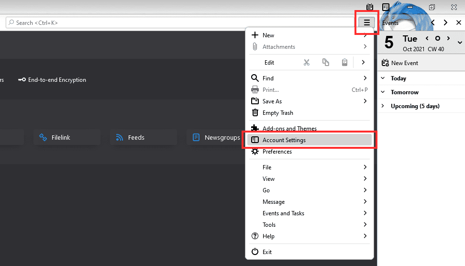Viewport: 465px width, 266px height.
Task: Open Add-ons and Themes
Action: point(310,128)
